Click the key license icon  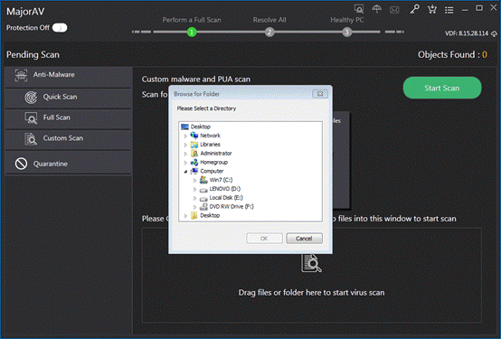coord(414,9)
